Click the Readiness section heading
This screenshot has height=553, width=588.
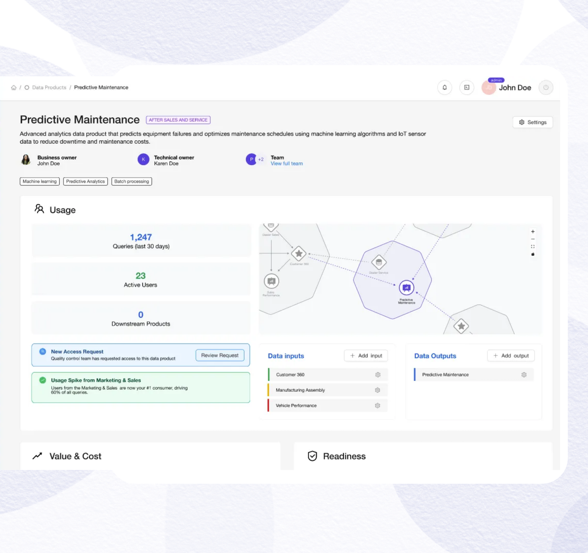click(344, 456)
